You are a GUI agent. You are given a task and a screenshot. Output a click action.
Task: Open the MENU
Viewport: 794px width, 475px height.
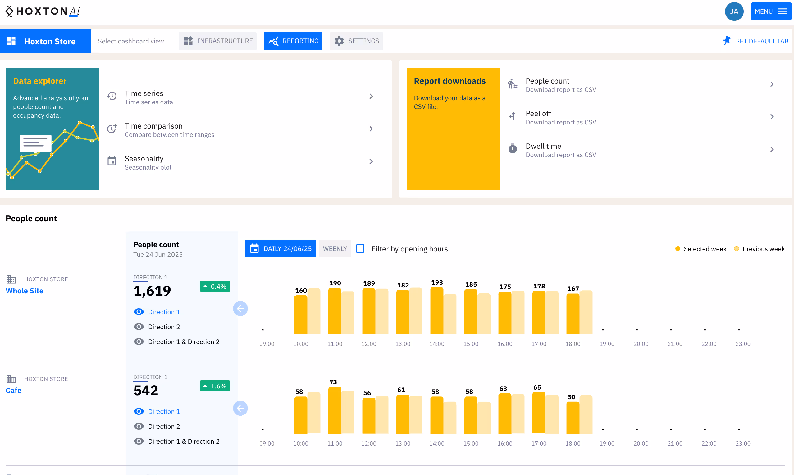771,11
